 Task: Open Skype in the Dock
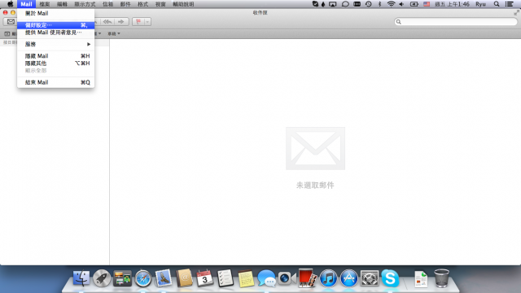coord(390,278)
